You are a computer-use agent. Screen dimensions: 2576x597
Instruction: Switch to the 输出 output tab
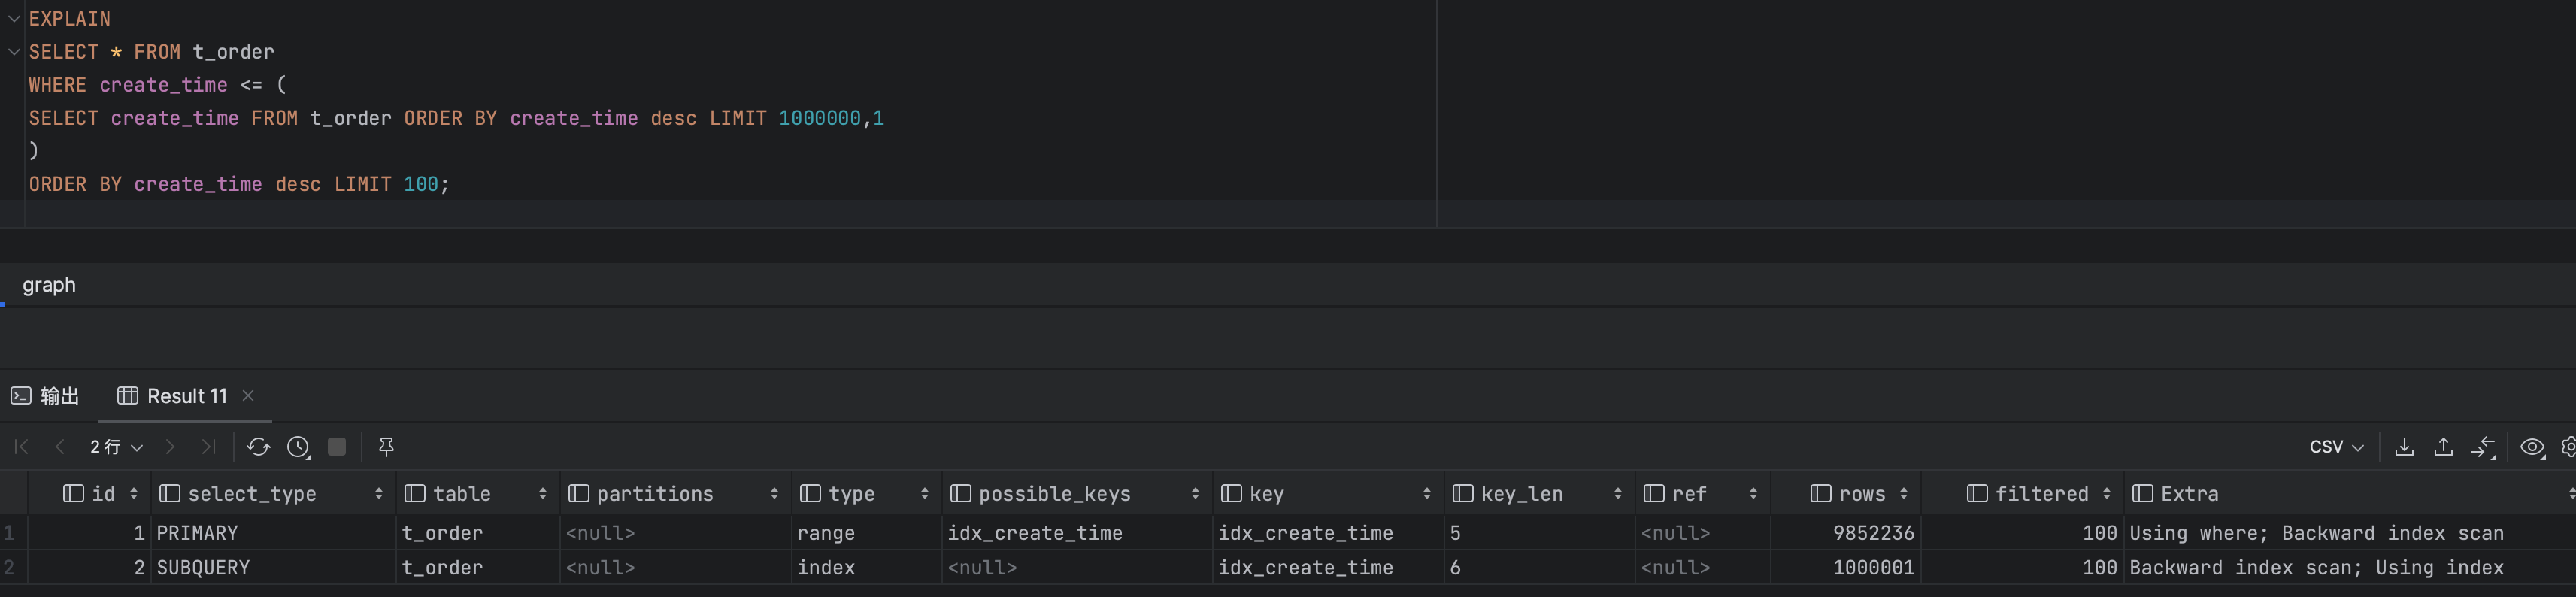click(46, 396)
